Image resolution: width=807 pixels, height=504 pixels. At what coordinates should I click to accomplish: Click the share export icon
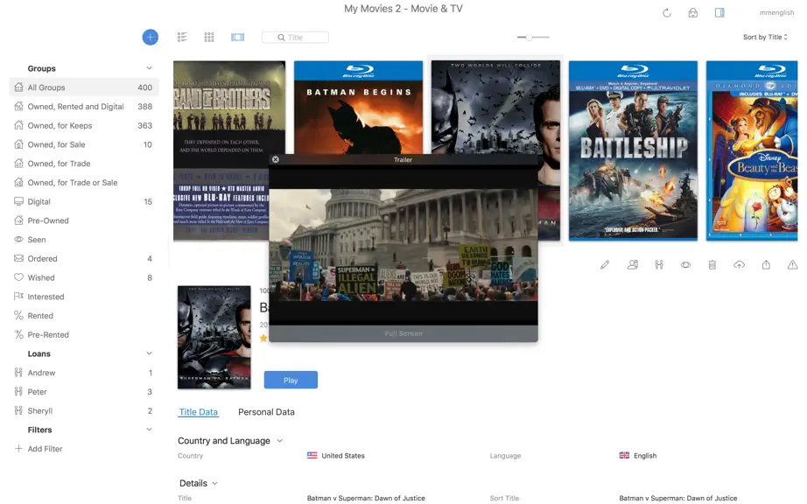(766, 265)
